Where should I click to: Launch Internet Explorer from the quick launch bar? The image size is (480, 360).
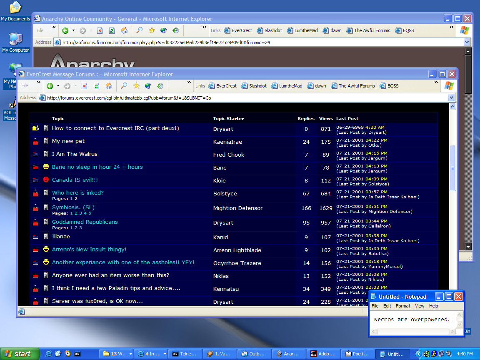[x=48, y=354]
